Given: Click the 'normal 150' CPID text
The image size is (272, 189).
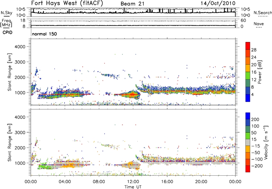Looking at the screenshot, I should click(45, 34).
